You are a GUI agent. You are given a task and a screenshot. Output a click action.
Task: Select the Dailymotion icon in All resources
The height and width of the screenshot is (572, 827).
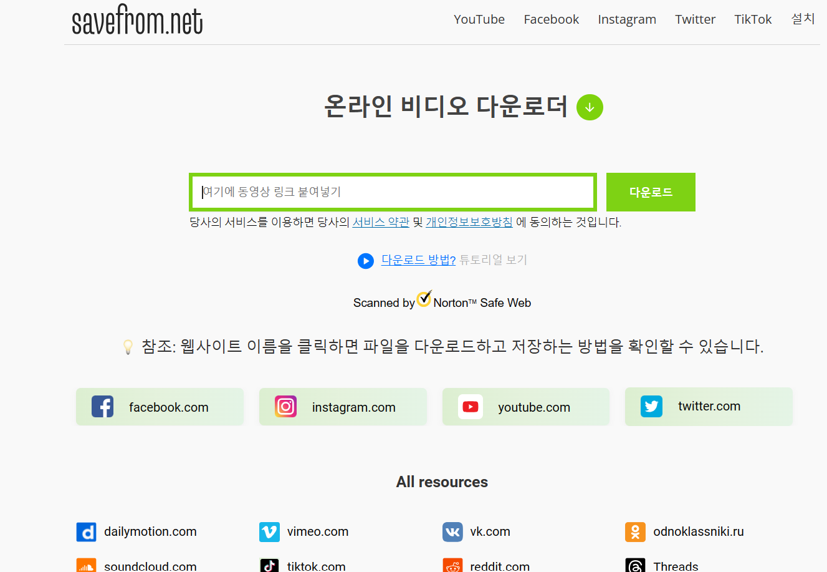pyautogui.click(x=86, y=532)
